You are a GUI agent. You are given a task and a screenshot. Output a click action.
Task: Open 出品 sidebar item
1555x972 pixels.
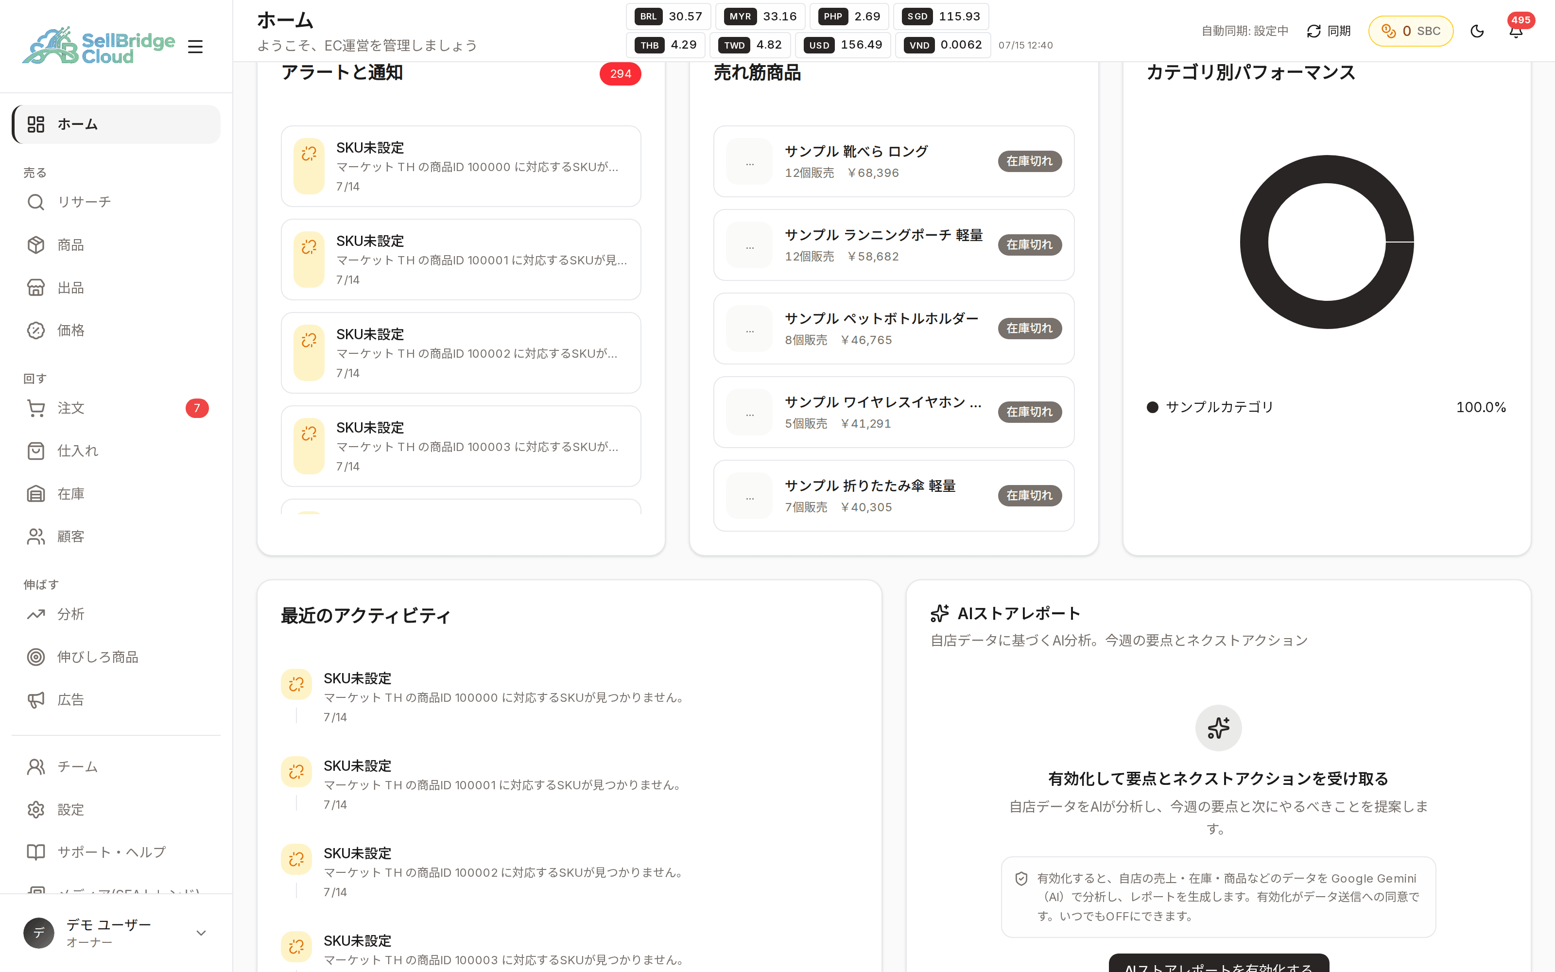116,287
